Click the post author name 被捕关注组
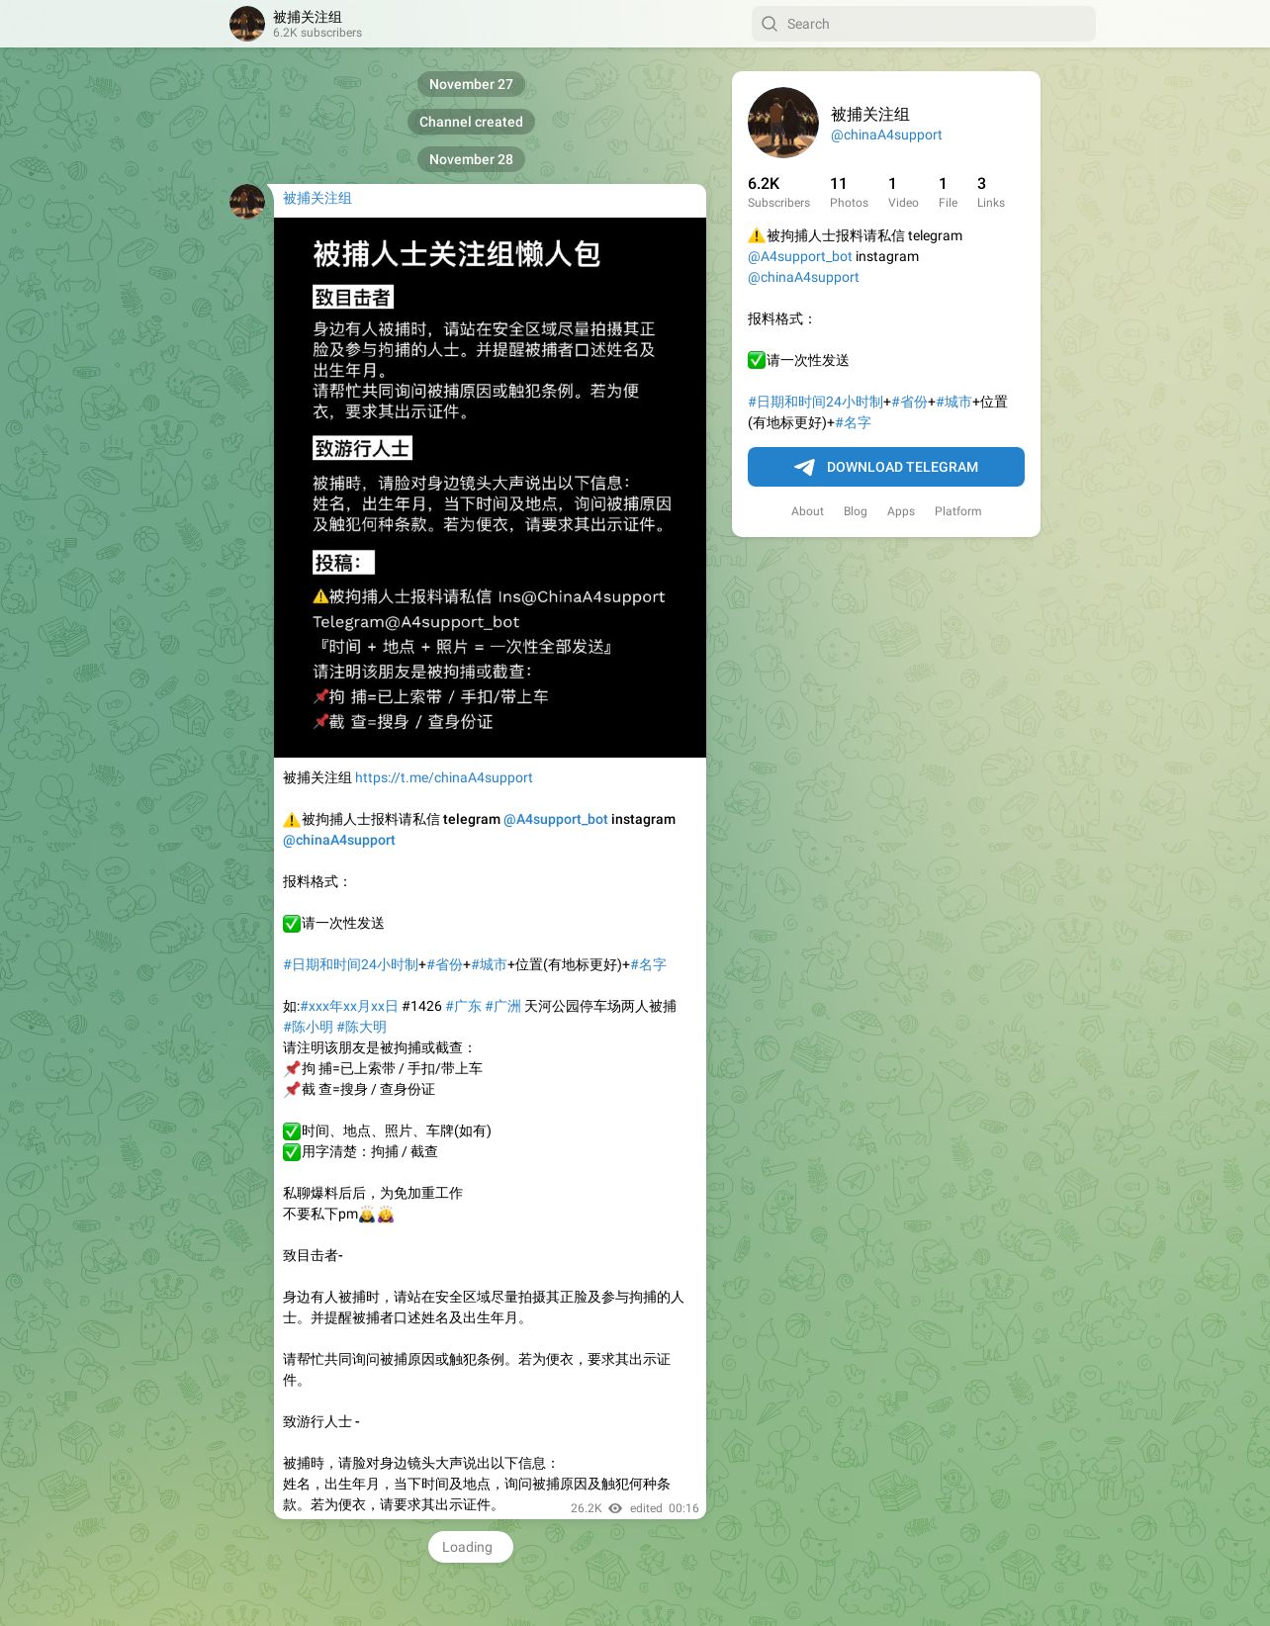Viewport: 1270px width, 1626px height. point(317,198)
